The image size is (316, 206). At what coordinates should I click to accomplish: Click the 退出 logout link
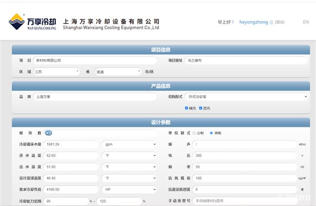coord(280,22)
